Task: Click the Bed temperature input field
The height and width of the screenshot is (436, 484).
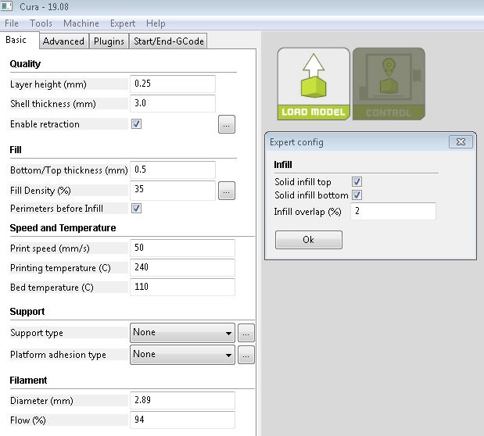Action: point(182,287)
